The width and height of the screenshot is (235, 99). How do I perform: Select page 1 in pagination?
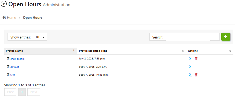(22, 92)
